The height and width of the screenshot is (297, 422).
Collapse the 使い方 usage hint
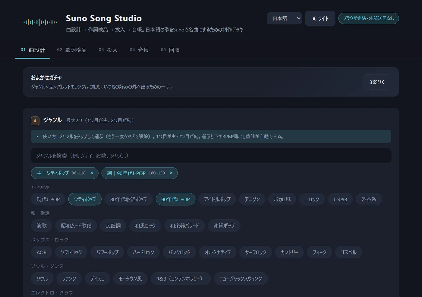pos(211,136)
